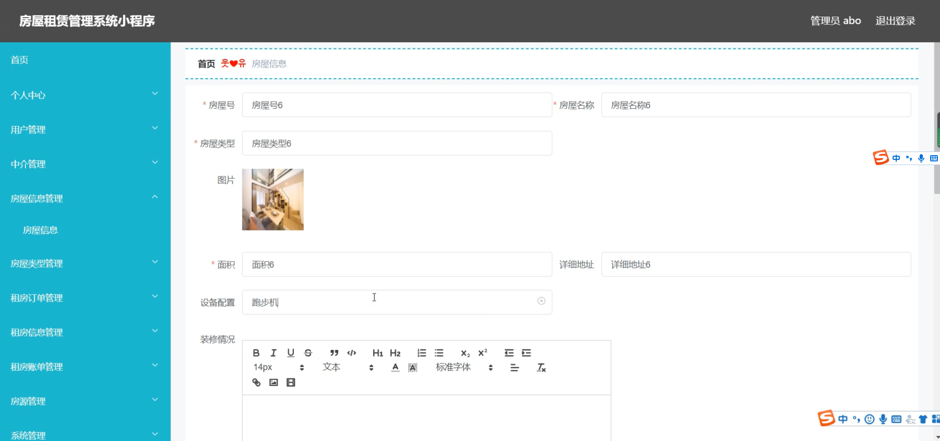Image resolution: width=940 pixels, height=441 pixels.
Task: Apply Heading 2 (H2) style
Action: [395, 353]
